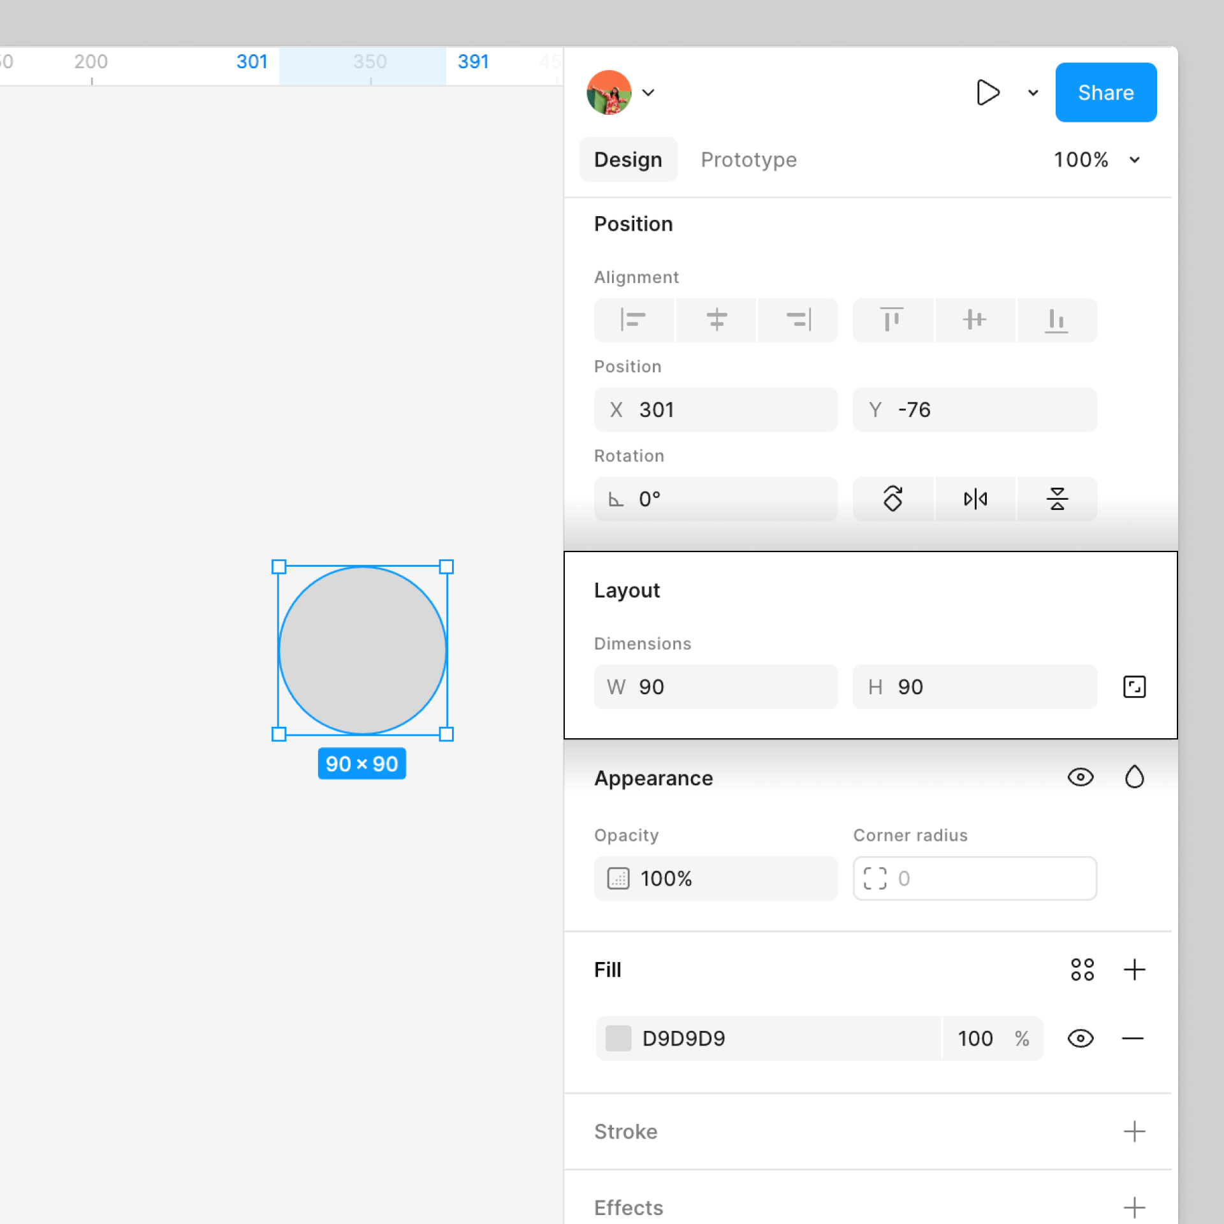Viewport: 1224px width, 1224px height.
Task: Click the blue Share button
Action: (1105, 92)
